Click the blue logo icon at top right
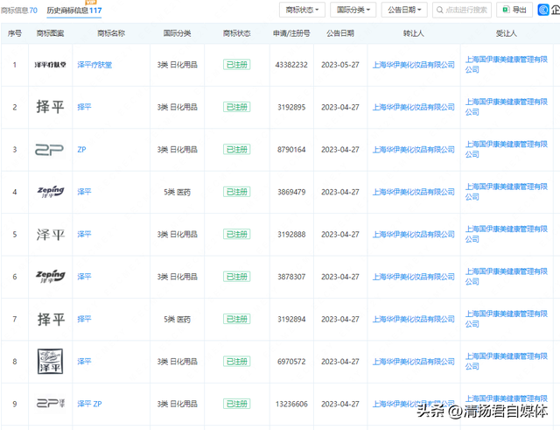This screenshot has height=430, width=560. (x=547, y=10)
